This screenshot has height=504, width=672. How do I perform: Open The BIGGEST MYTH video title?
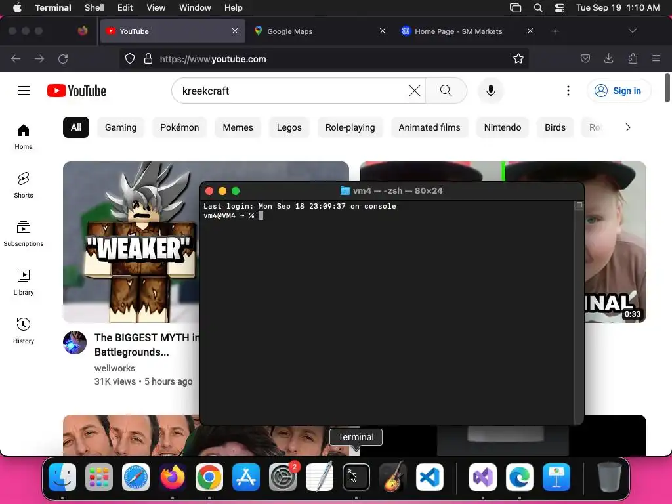coord(147,345)
